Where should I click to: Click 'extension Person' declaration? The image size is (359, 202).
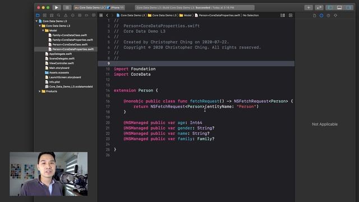(134, 90)
